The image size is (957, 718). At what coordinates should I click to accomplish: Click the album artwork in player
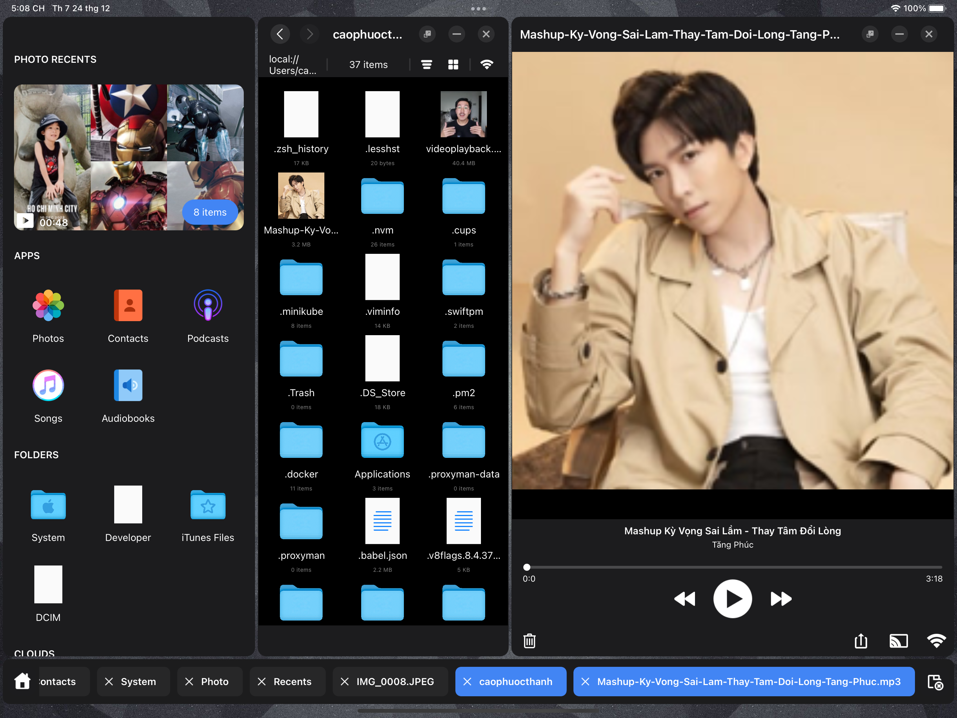pos(732,271)
